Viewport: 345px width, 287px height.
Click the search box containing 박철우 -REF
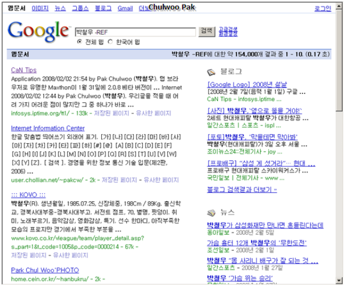tap(135, 32)
